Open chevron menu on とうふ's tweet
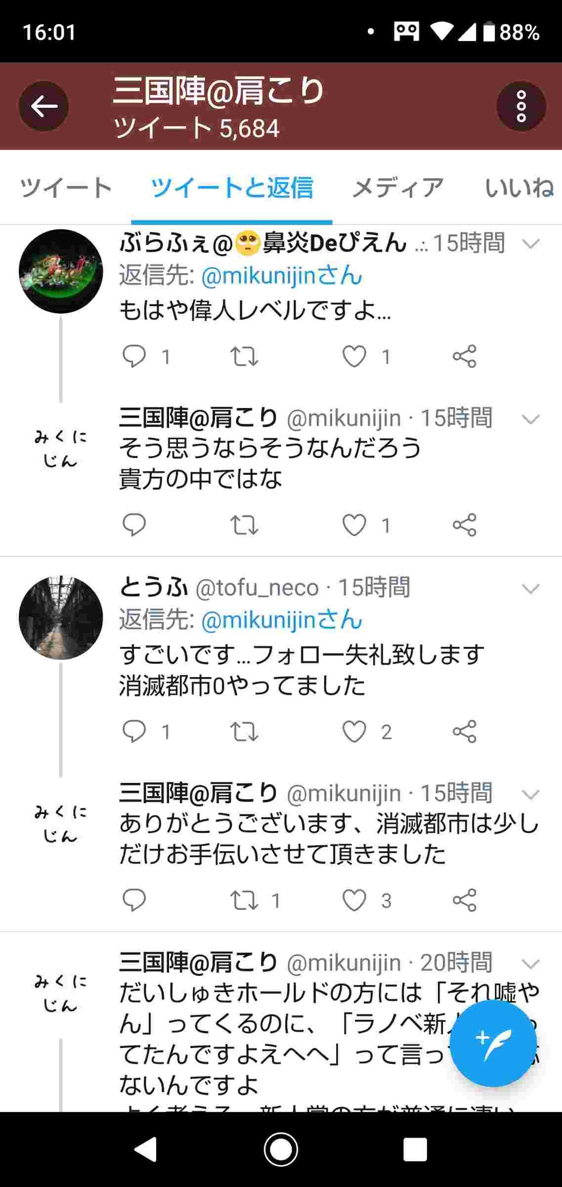This screenshot has height=1187, width=562. click(x=530, y=588)
